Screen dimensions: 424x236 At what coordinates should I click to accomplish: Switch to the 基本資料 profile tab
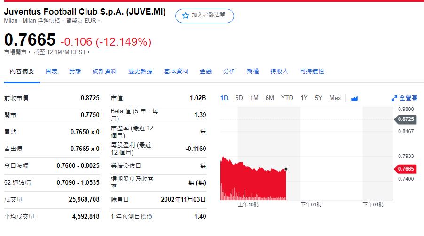[x=176, y=71]
